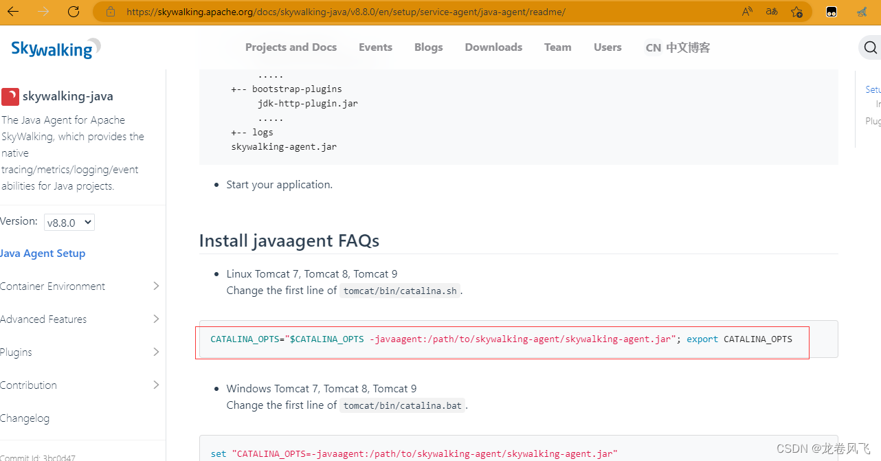Click the Contribution sidebar label

click(28, 385)
